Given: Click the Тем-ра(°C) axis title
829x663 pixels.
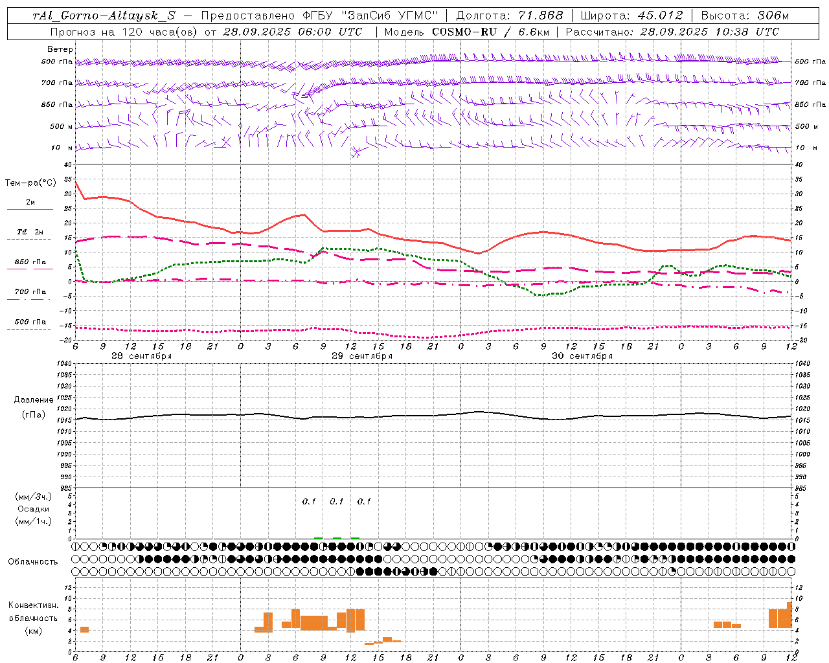Looking at the screenshot, I should (30, 183).
